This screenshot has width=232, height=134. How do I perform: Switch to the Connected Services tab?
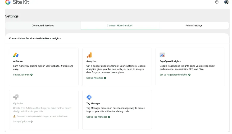tap(43, 25)
